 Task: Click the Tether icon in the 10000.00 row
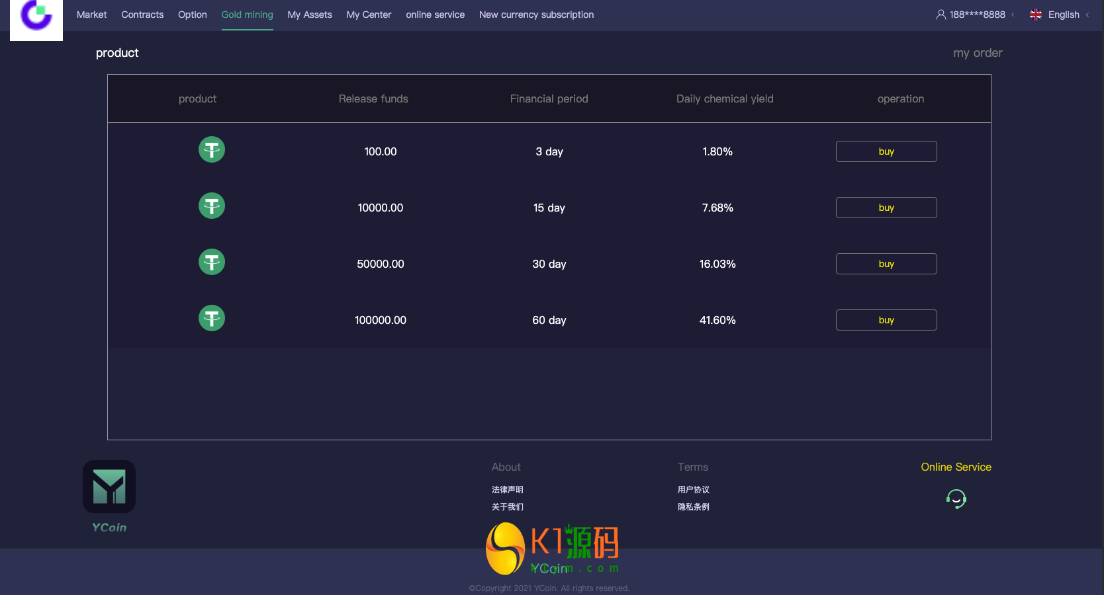(212, 206)
